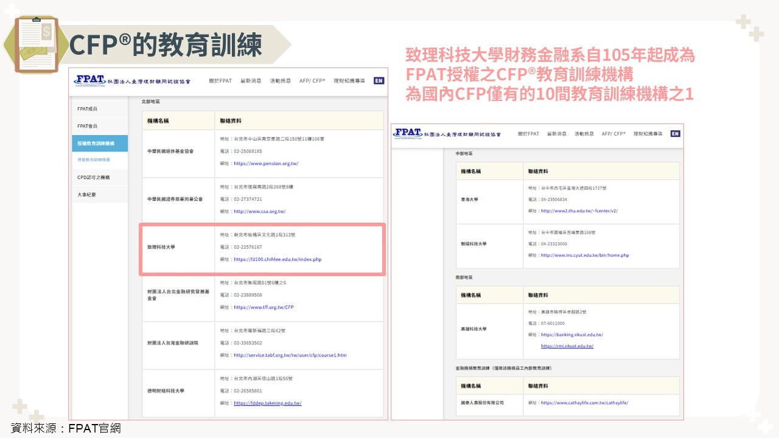Open 活動訊息 menu in the right page
Image resolution: width=779 pixels, height=438 pixels.
pos(584,134)
